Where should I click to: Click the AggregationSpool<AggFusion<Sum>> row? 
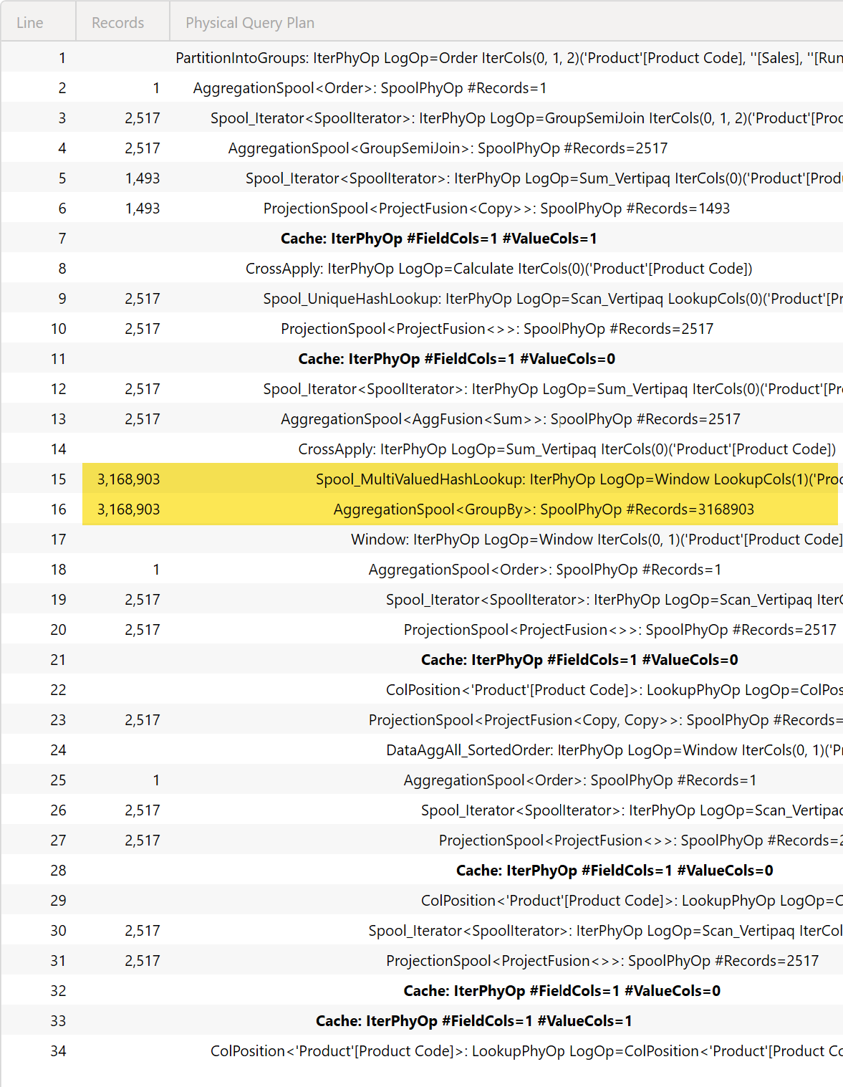[x=510, y=419]
